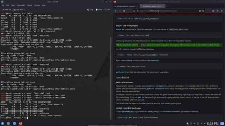Viewport: 225px width, 126px height.
Task: Click the 'reflector' link
Action: coord(151,89)
